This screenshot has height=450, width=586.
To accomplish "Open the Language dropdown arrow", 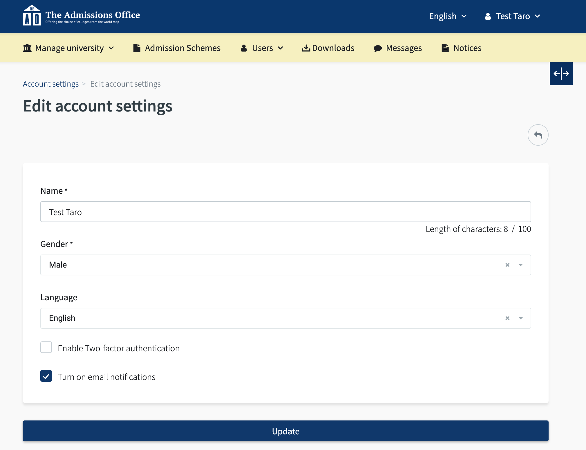I will 521,318.
